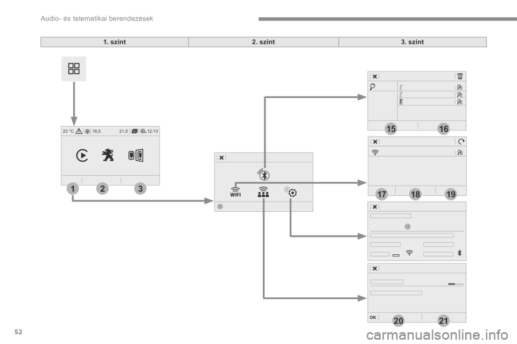Click the '1. szint' column header
This screenshot has width=517, height=344.
(114, 42)
